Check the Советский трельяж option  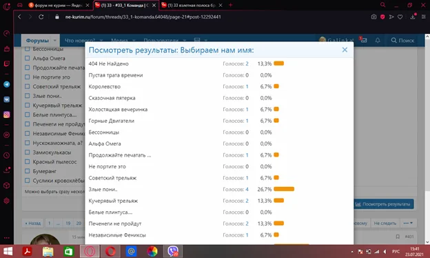27,86
